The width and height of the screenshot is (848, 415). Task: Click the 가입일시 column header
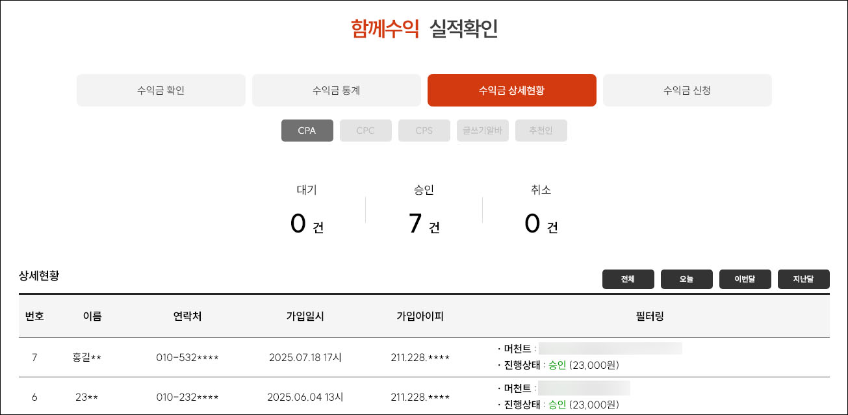(305, 316)
